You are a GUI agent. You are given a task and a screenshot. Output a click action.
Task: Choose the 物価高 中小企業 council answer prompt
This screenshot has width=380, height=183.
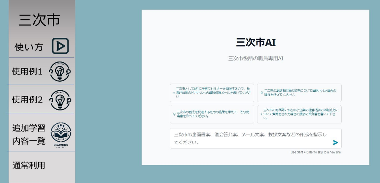pos(300,114)
